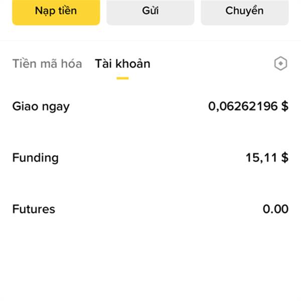Select the Tài khoản tab
Viewport: 301px width, 301px height.
pos(122,64)
